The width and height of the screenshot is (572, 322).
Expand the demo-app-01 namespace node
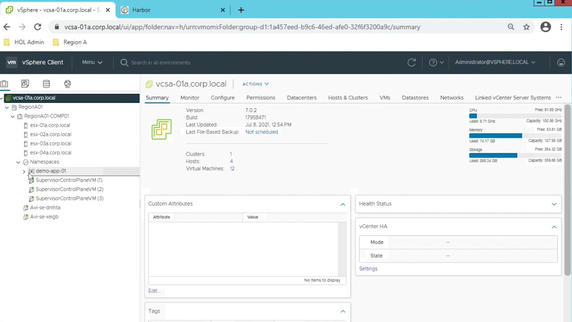24,171
